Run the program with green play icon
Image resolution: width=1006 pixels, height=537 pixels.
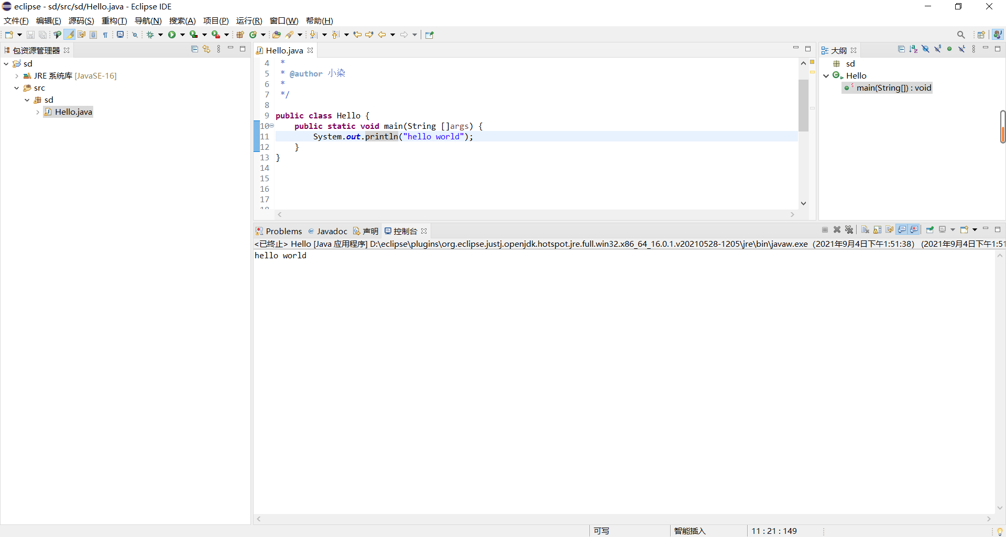[172, 35]
